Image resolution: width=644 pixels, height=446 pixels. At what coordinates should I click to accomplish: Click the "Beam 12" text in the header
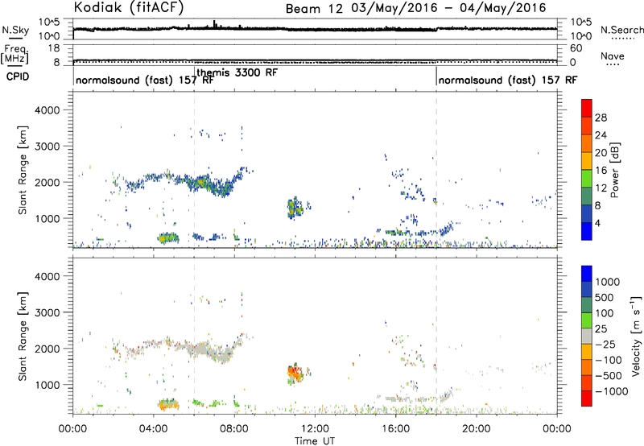[x=314, y=9]
